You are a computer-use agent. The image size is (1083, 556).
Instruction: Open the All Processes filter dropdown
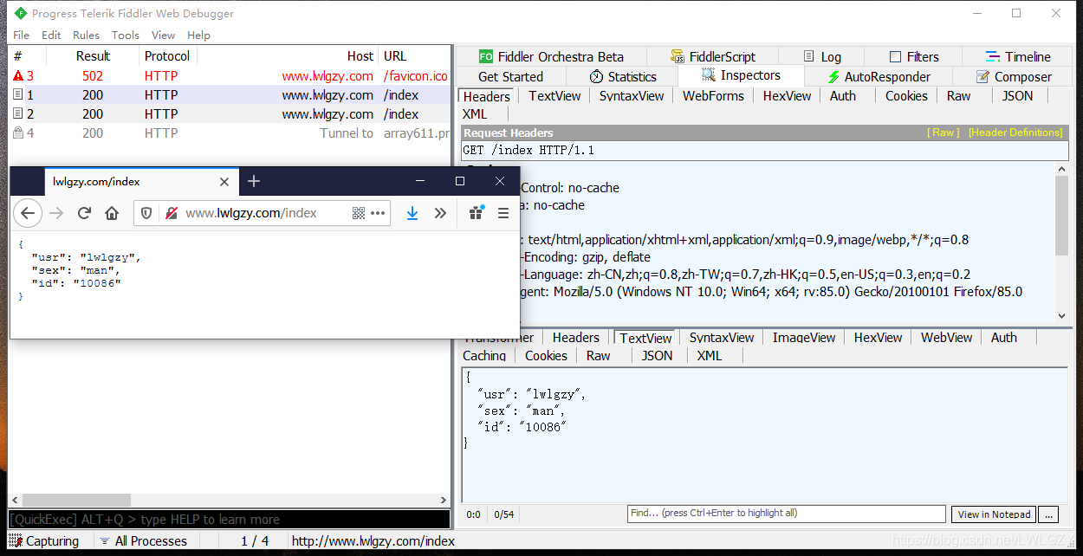click(144, 540)
